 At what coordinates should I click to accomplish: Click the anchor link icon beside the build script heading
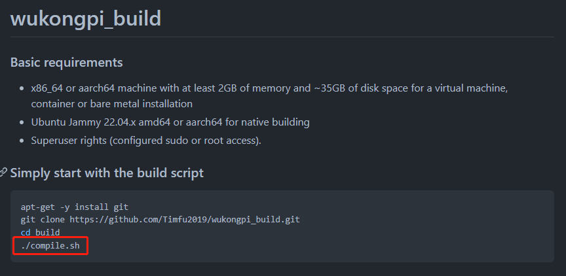point(3,173)
